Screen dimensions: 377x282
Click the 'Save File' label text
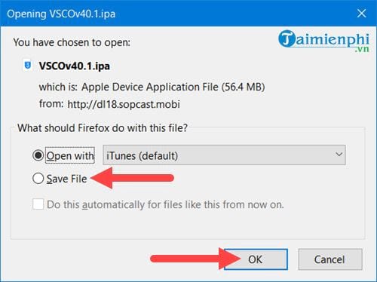tap(67, 179)
